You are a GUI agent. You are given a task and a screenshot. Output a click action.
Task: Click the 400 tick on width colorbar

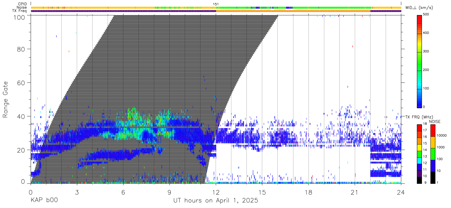click(x=426, y=33)
